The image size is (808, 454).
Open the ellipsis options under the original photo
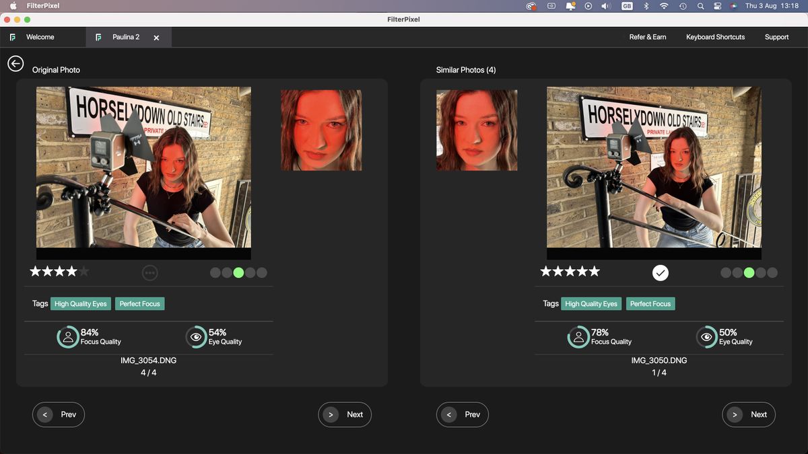(x=149, y=272)
